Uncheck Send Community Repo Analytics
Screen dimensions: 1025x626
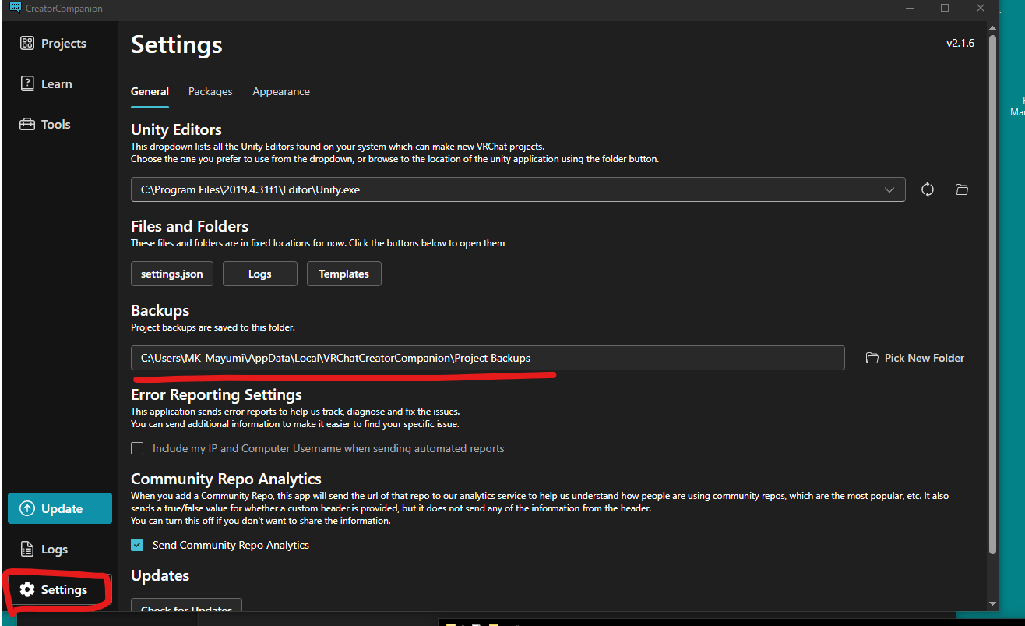click(138, 545)
